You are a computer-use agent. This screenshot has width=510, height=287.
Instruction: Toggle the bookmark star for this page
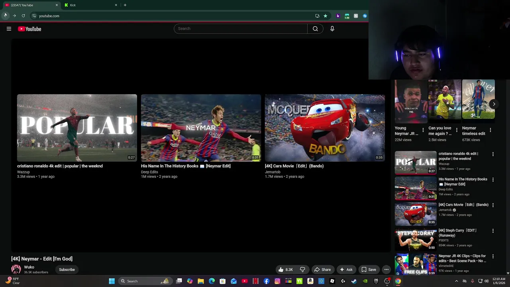pos(325,16)
